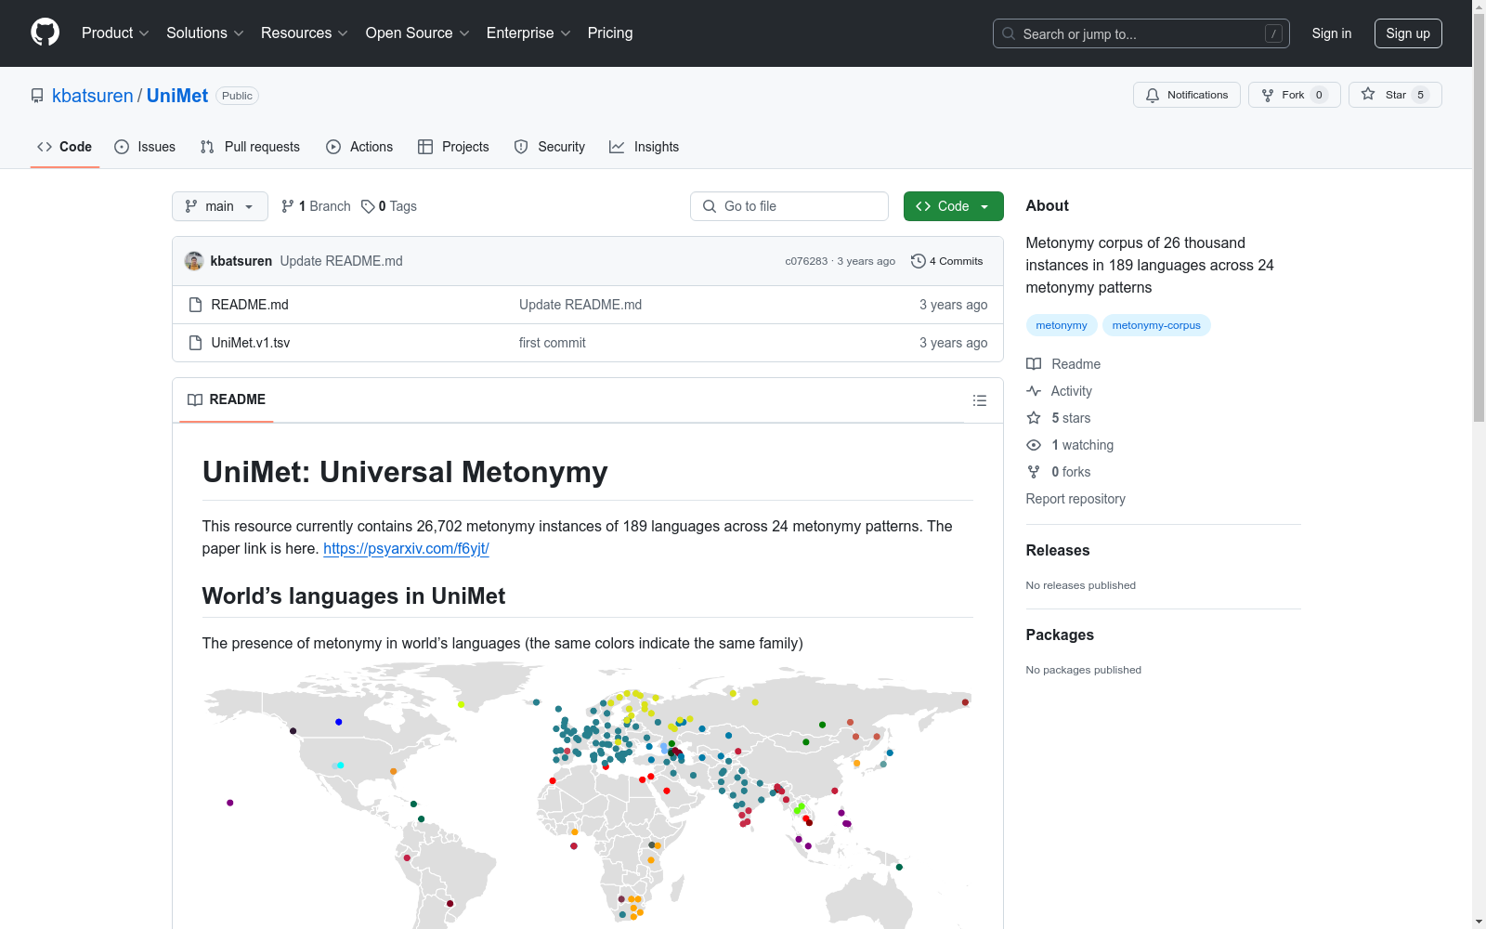Open the kbatsuren owner link
The image size is (1486, 929).
pyautogui.click(x=93, y=96)
